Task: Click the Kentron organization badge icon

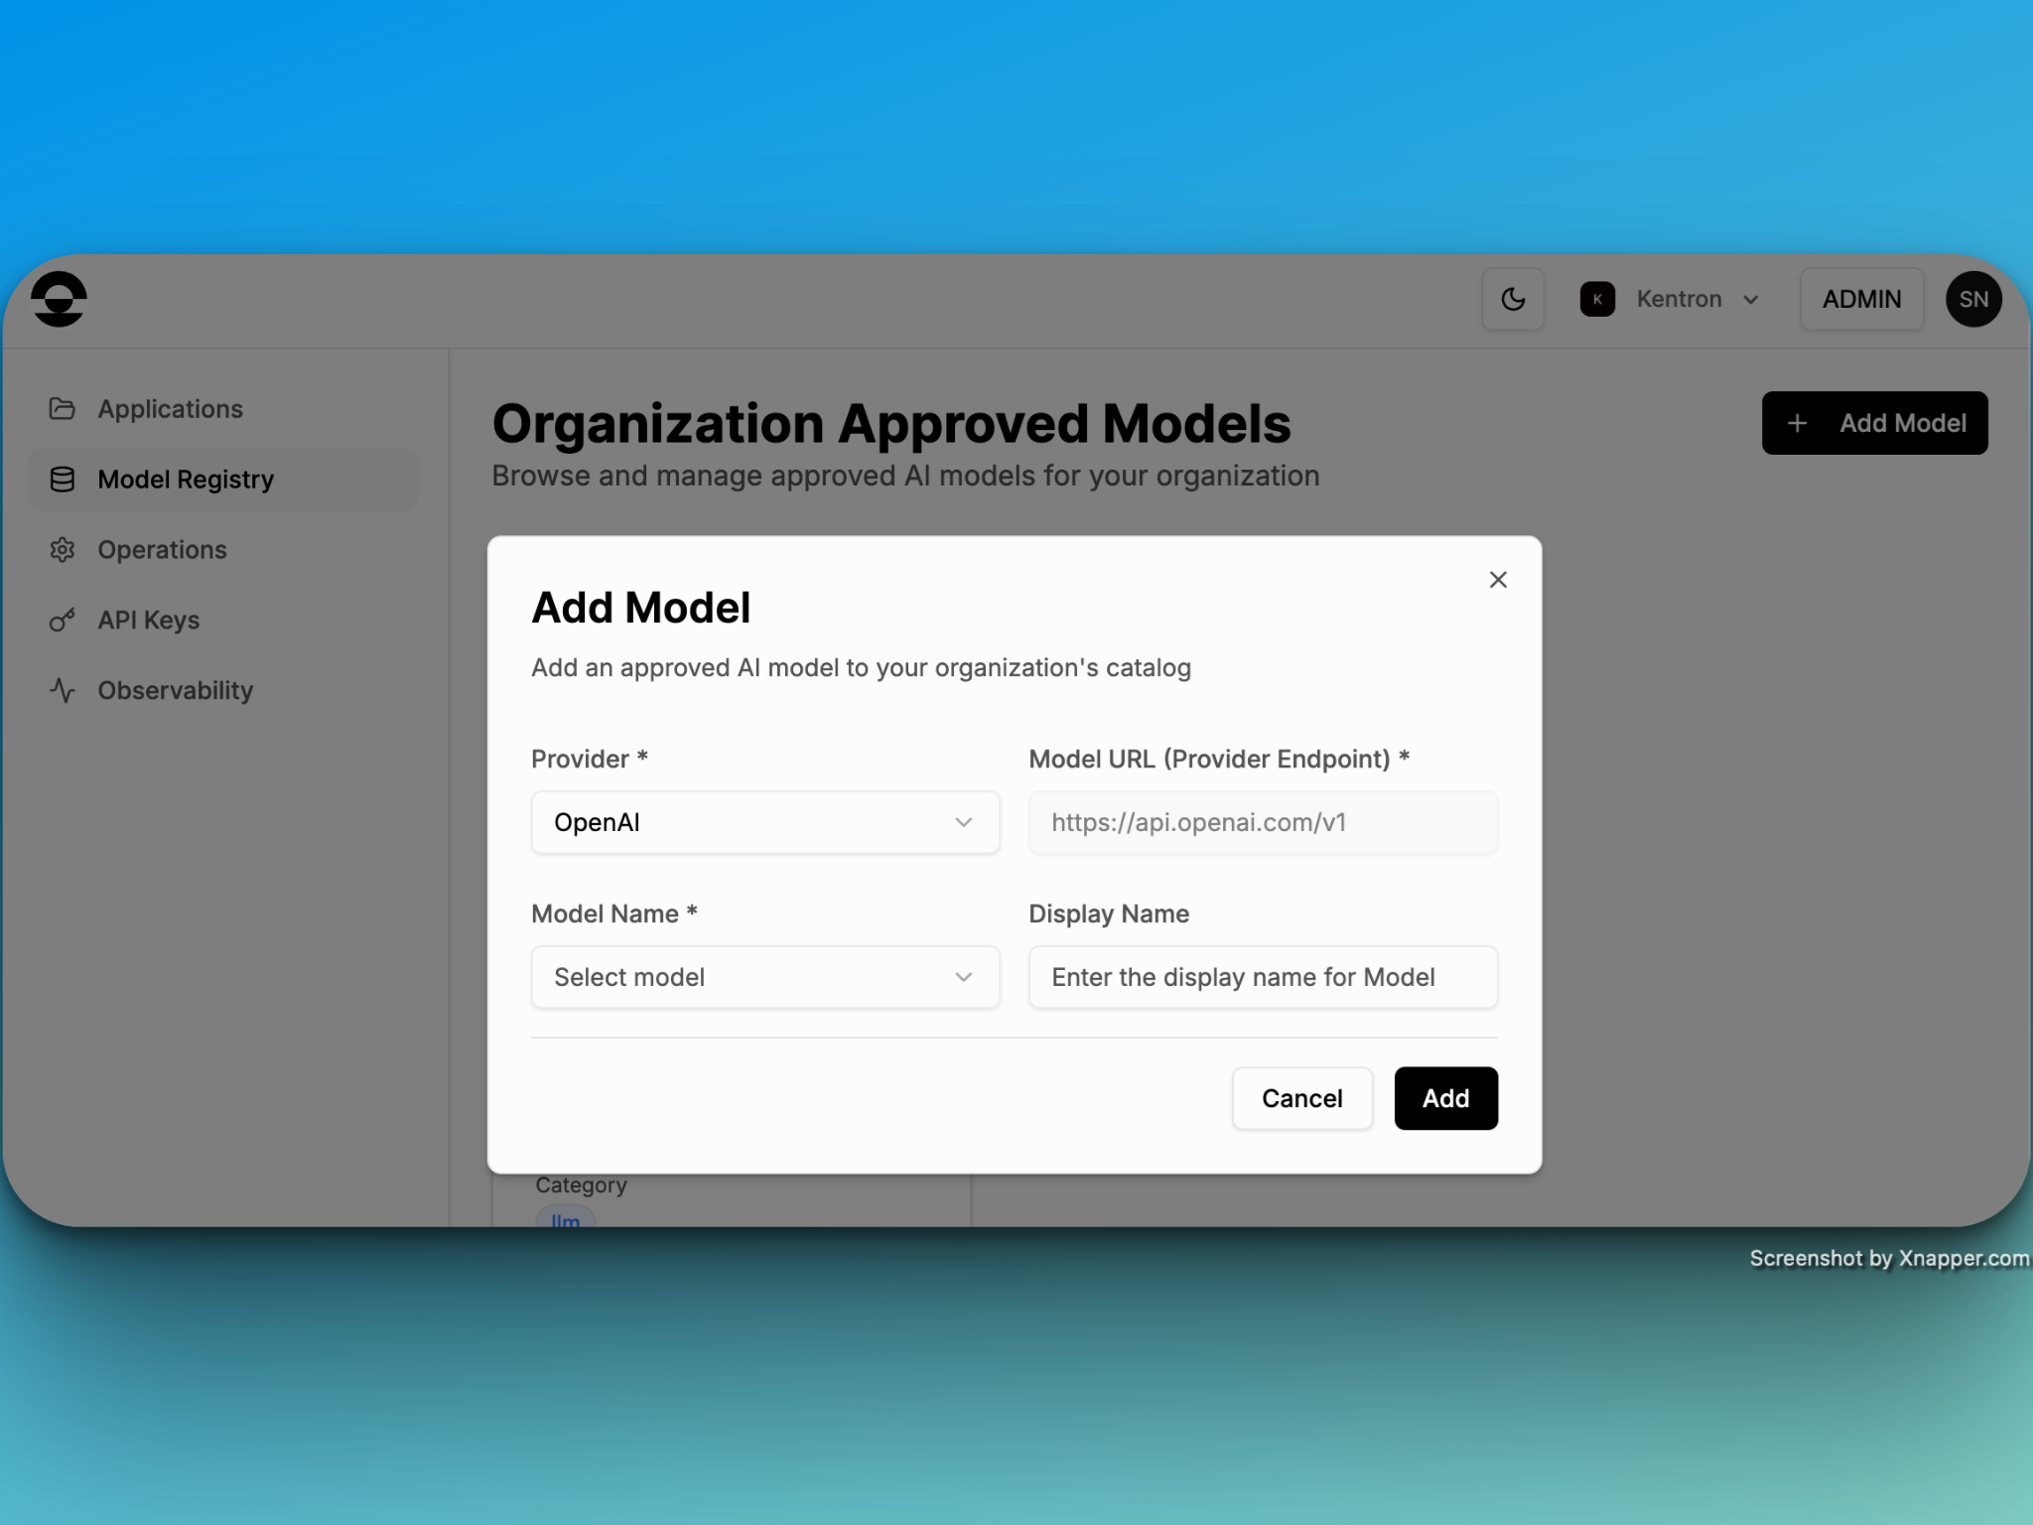Action: [1597, 299]
